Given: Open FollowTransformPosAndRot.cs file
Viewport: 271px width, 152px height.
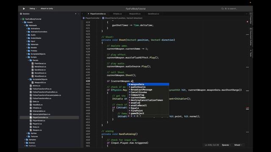Looking at the screenshot, I should pyautogui.click(x=45, y=92).
